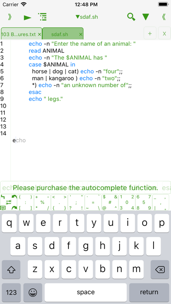
Task: Click line number 14 in gutter
Action: (x=3, y=133)
